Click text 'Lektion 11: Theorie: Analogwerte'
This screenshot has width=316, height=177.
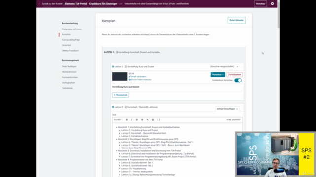(x=137, y=172)
